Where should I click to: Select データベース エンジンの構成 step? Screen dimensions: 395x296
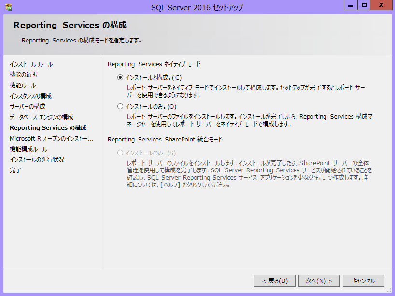[42, 117]
